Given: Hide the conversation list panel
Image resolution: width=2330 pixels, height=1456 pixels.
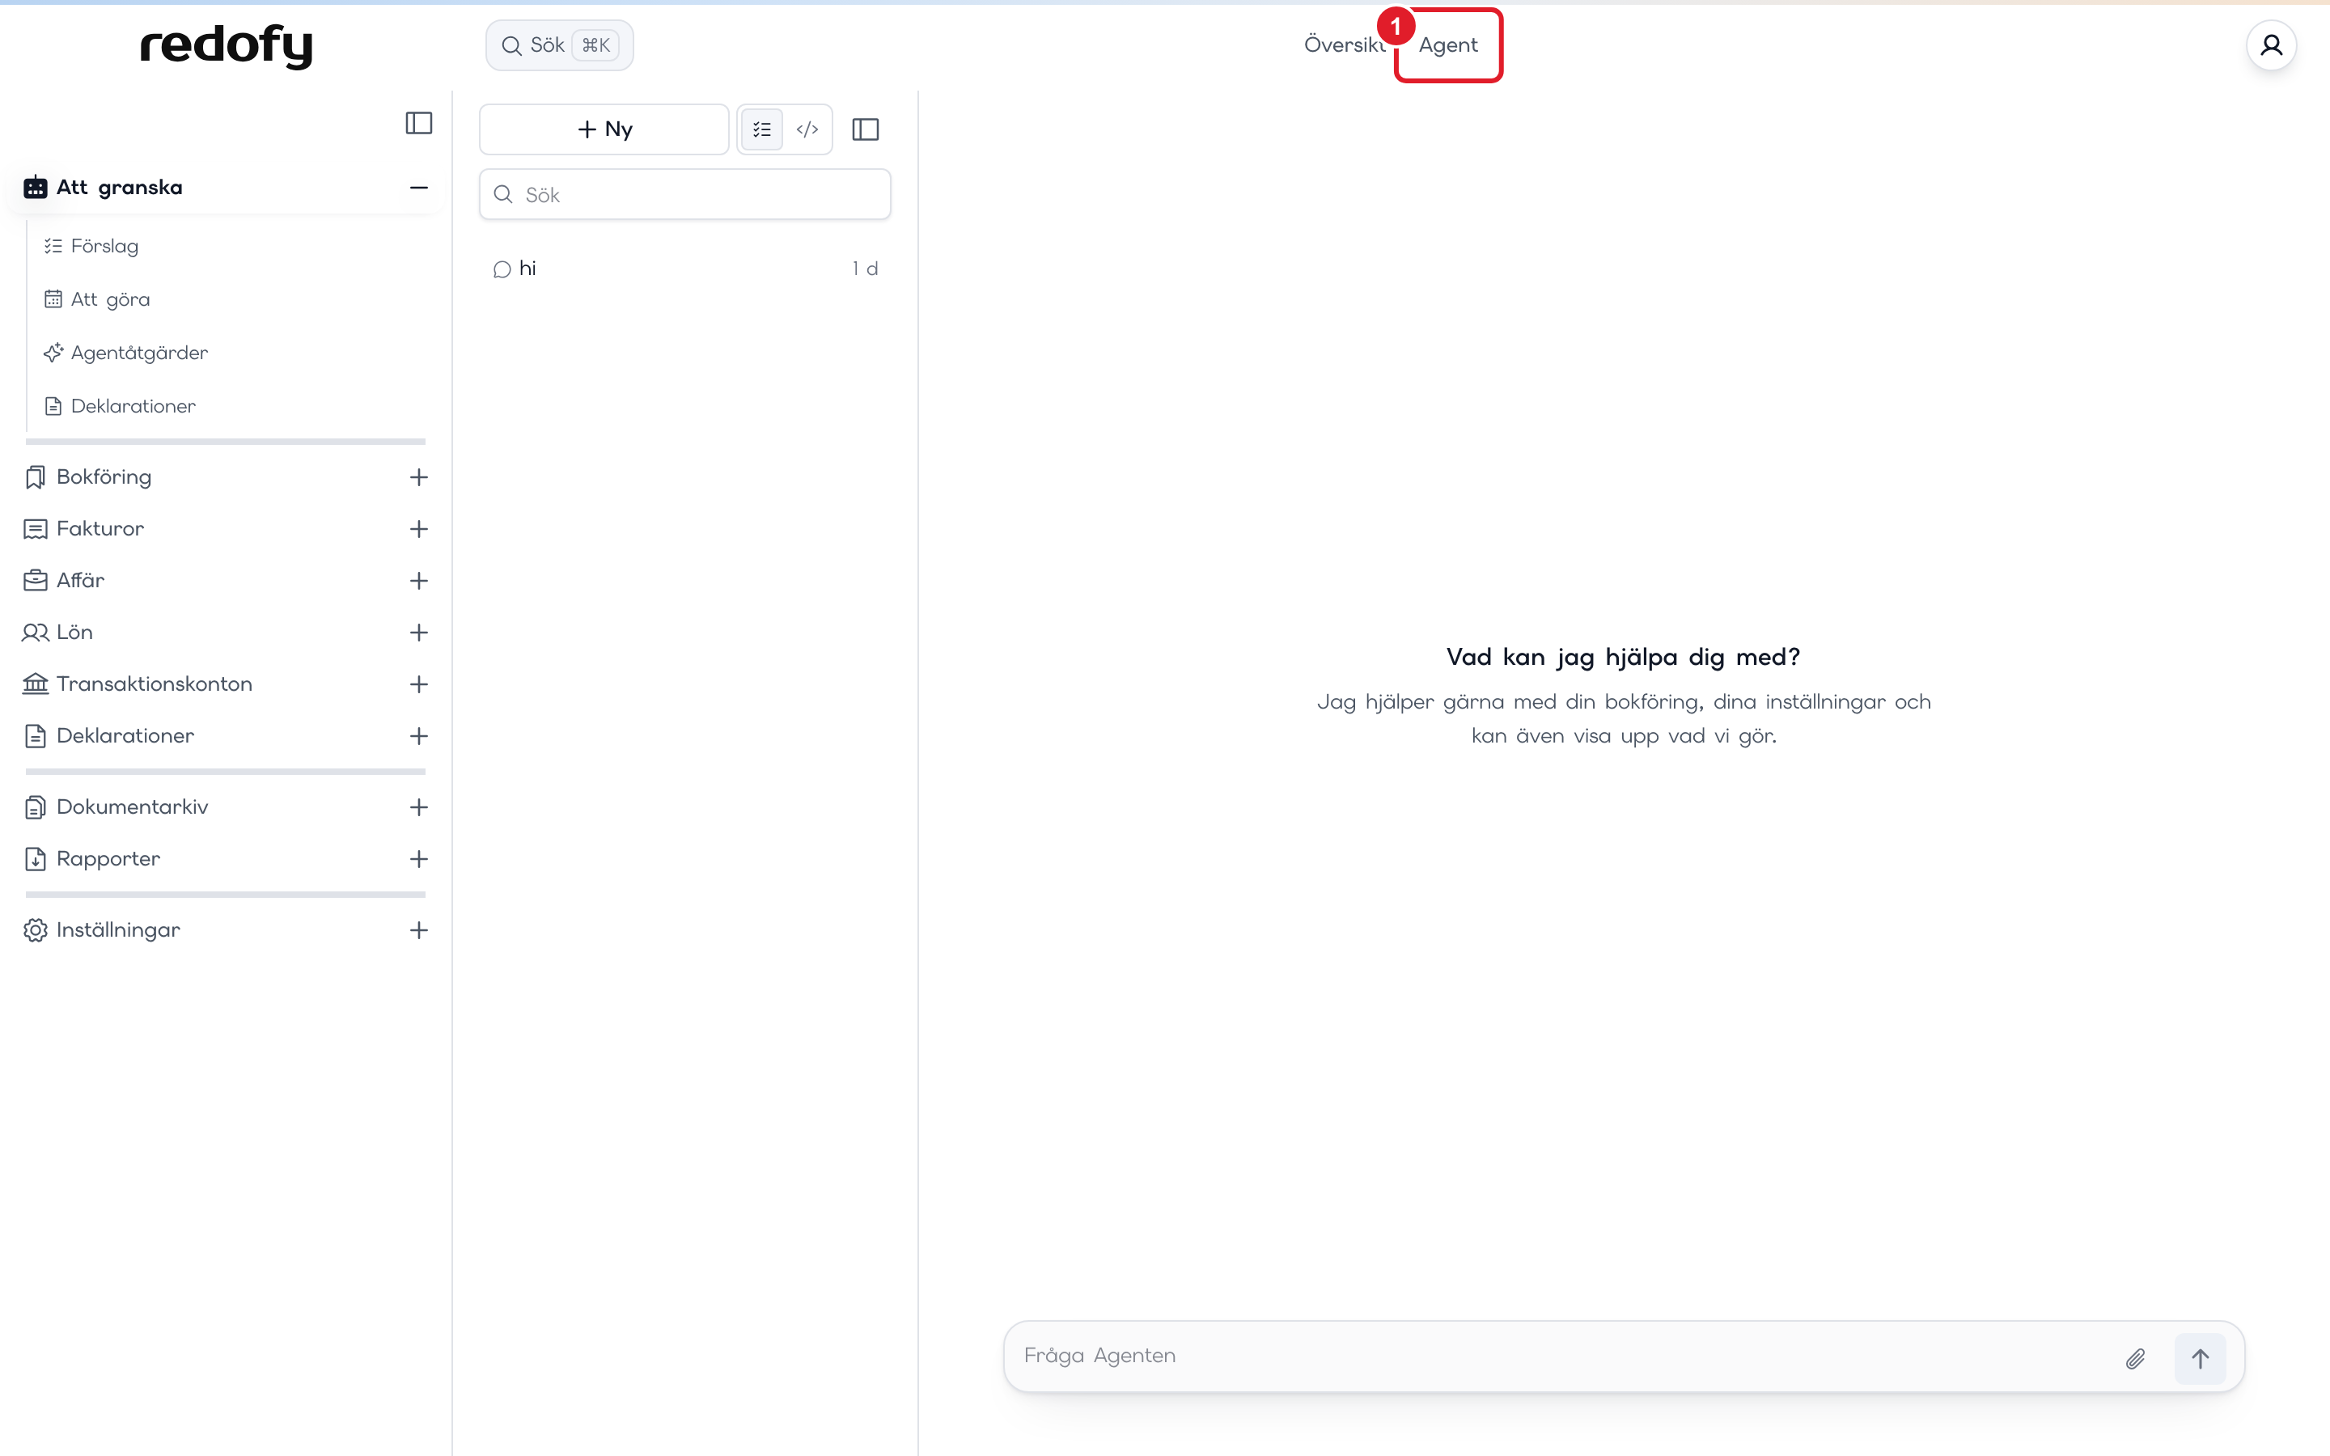Looking at the screenshot, I should pyautogui.click(x=866, y=129).
